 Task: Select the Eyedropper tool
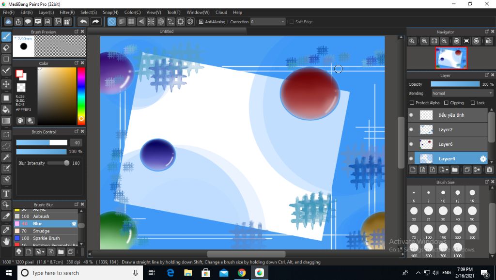(x=6, y=230)
